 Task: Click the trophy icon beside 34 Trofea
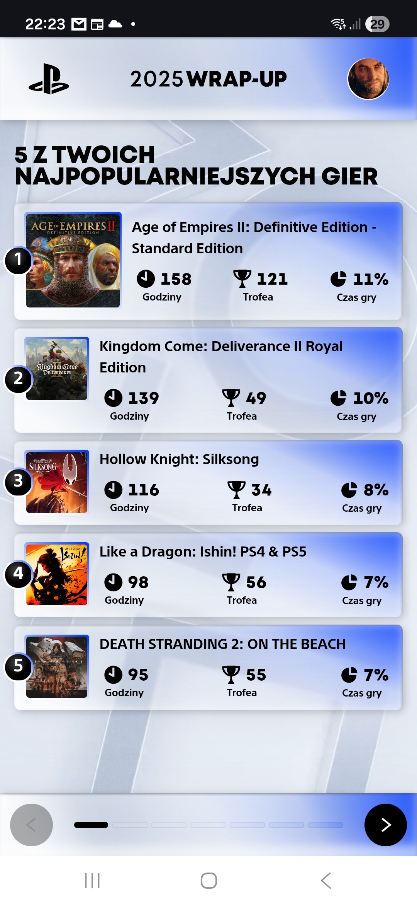[x=236, y=490]
